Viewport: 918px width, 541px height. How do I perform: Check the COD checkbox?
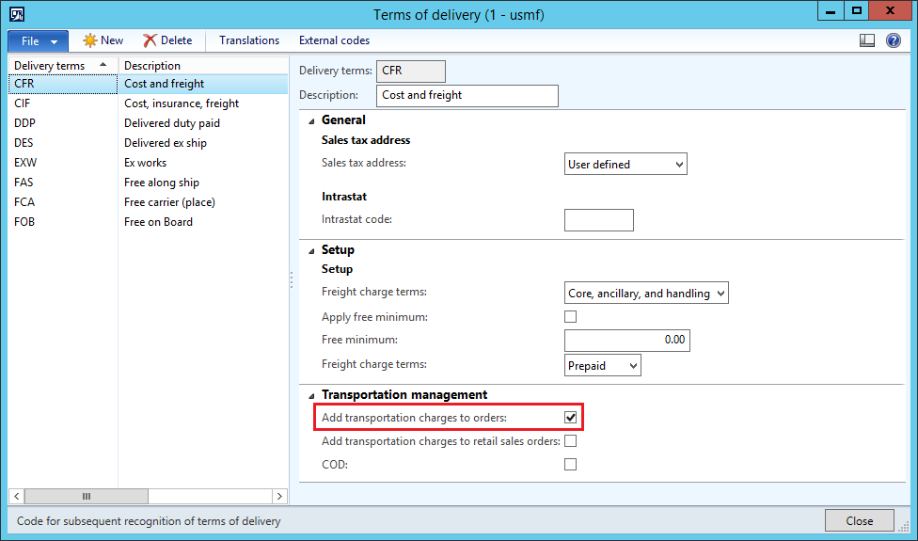coord(570,464)
